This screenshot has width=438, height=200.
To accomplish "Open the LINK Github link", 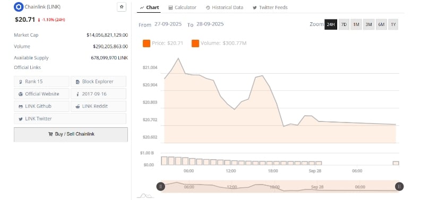I will (41, 106).
